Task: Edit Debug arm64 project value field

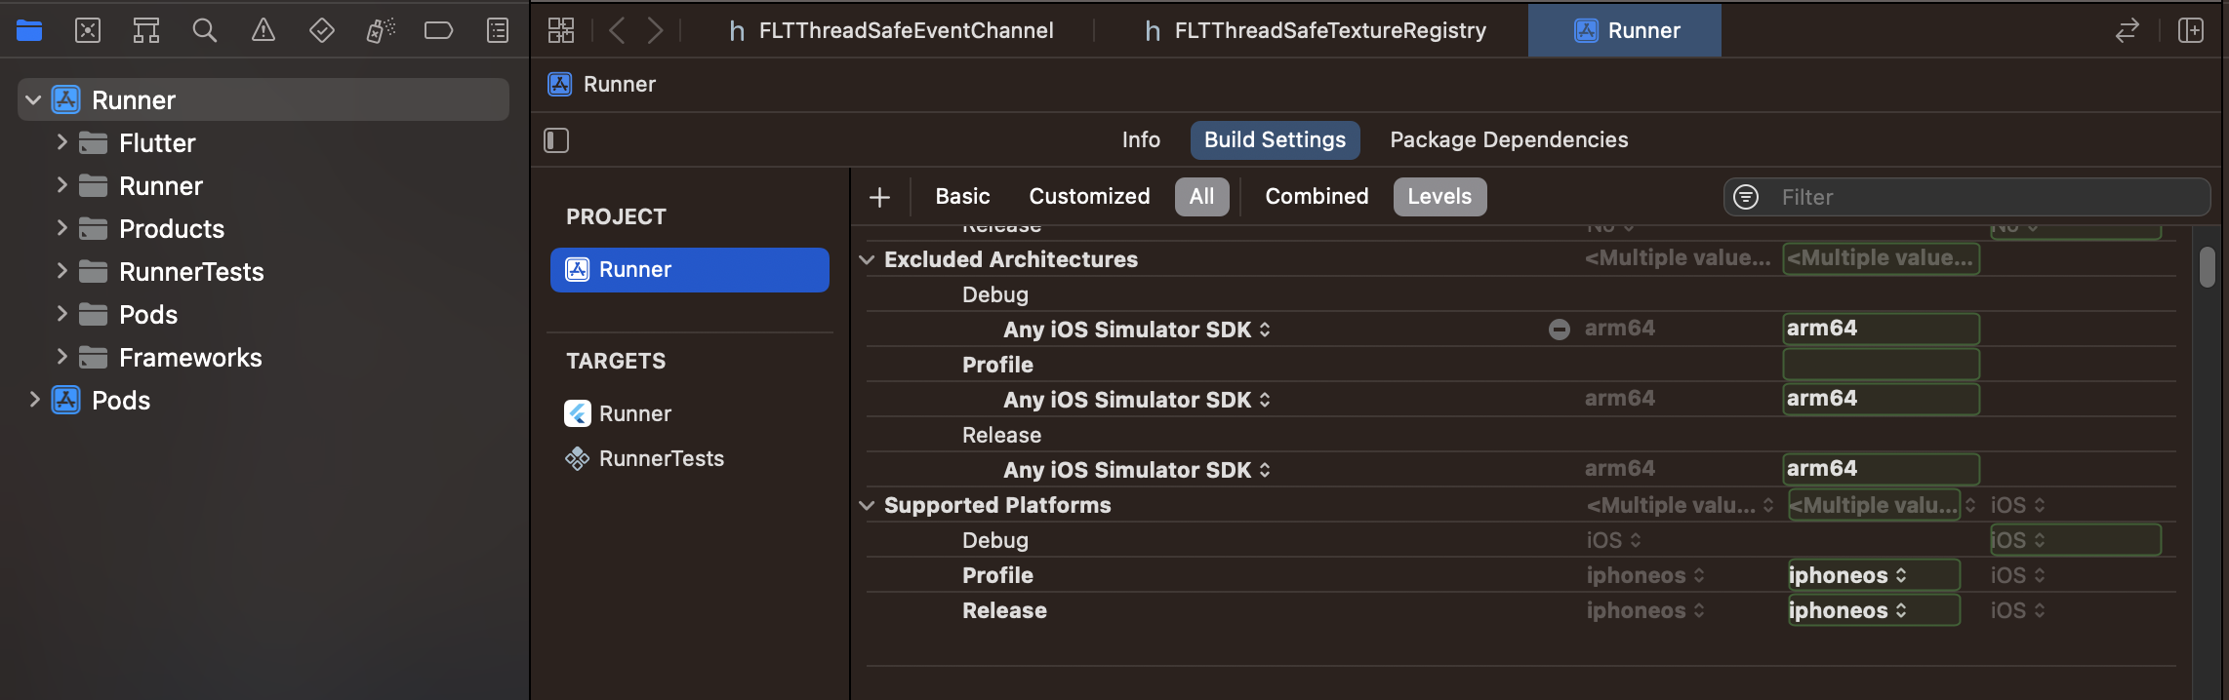Action: (x=1882, y=330)
